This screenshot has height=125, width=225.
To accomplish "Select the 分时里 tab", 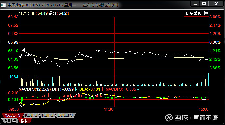I will [10, 121].
